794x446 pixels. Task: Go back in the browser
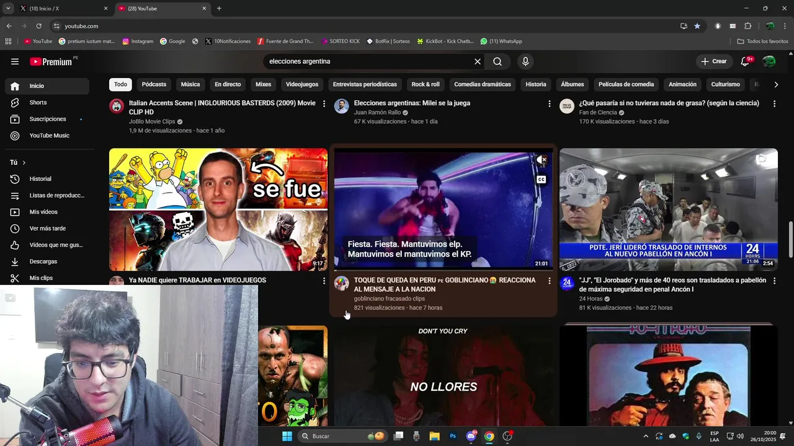pos(9,26)
